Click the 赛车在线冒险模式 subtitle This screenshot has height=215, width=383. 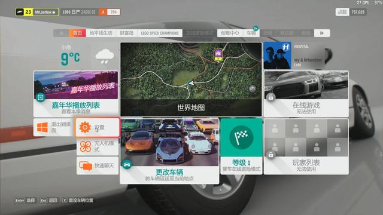pyautogui.click(x=241, y=169)
